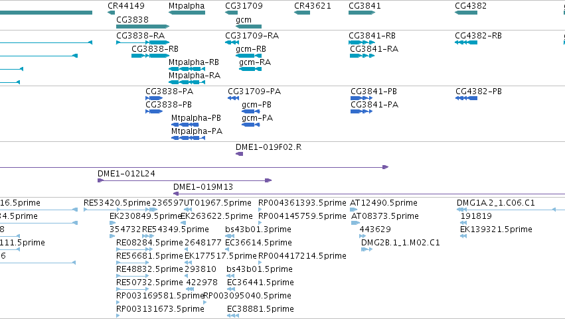
Task: Click the CR43621 gene label
Action: [x=313, y=6]
